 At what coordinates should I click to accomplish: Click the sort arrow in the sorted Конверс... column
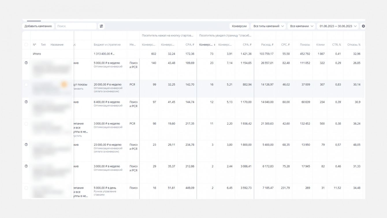coord(215,45)
